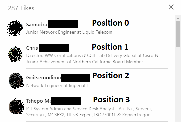Click the name Goitsemodimo

43,78
